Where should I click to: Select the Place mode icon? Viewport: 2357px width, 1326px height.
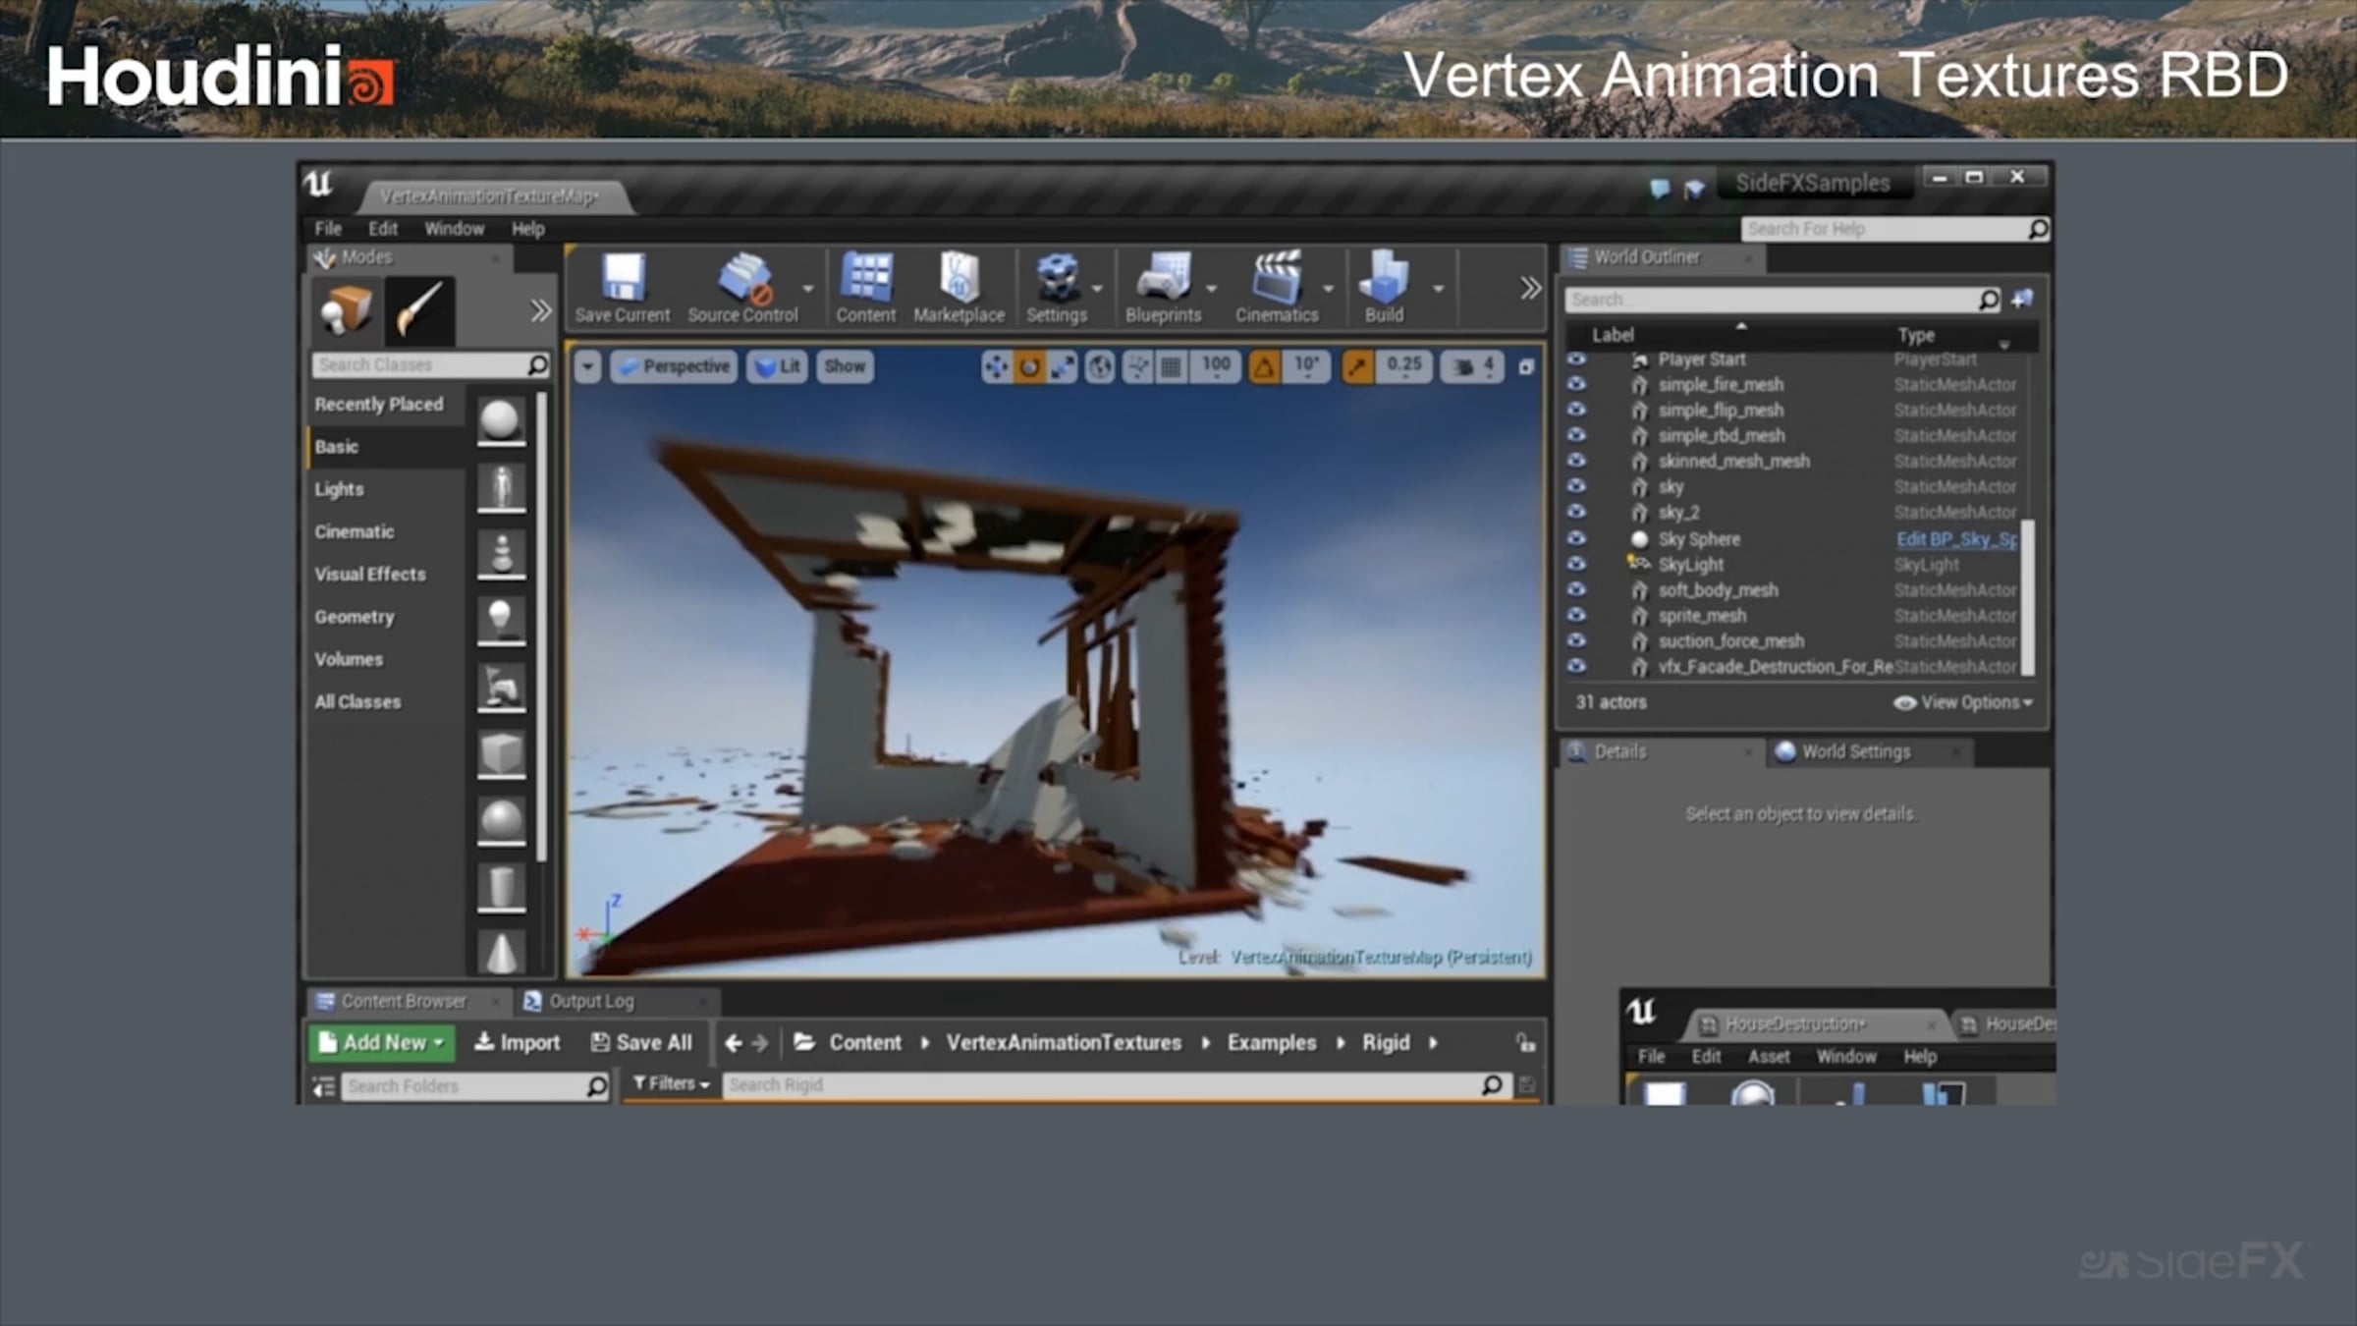(x=346, y=309)
